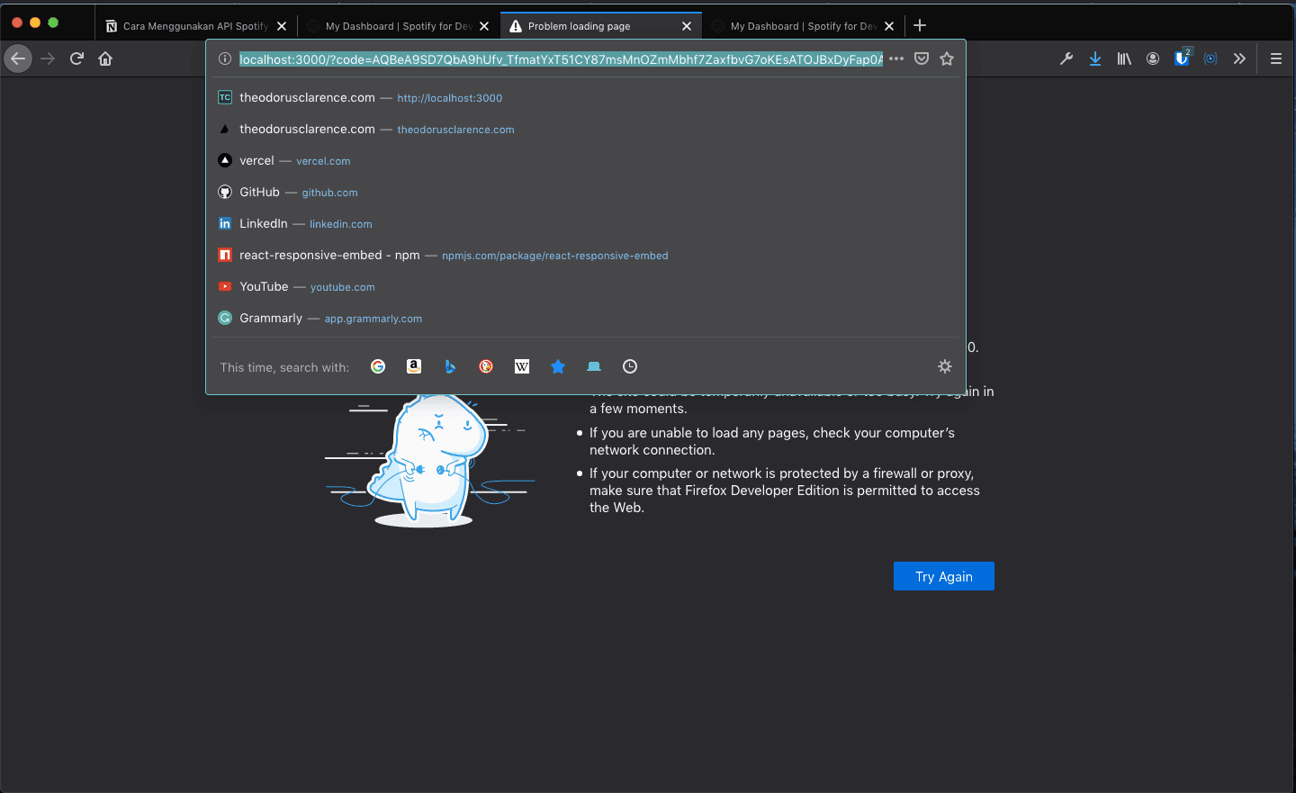Search history via clock icon

[630, 366]
